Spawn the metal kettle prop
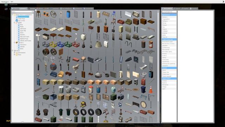 [x=98, y=74]
